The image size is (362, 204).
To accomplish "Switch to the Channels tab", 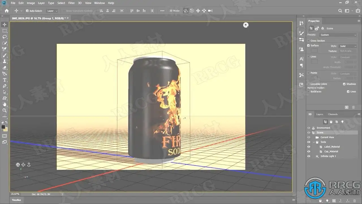I will click(x=333, y=114).
